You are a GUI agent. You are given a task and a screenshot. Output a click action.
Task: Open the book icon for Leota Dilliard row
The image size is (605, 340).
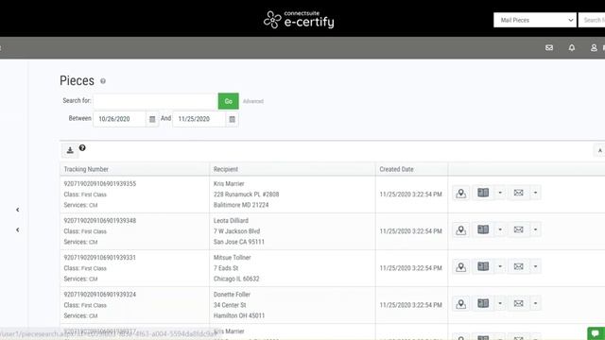(x=483, y=229)
